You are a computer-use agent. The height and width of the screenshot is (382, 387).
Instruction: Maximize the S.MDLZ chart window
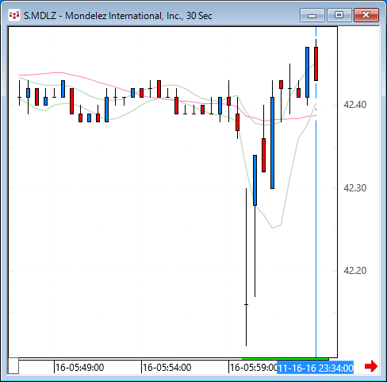pos(339,15)
